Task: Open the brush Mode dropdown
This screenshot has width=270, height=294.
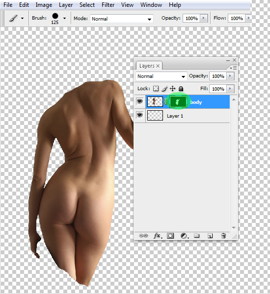Action: 122,19
